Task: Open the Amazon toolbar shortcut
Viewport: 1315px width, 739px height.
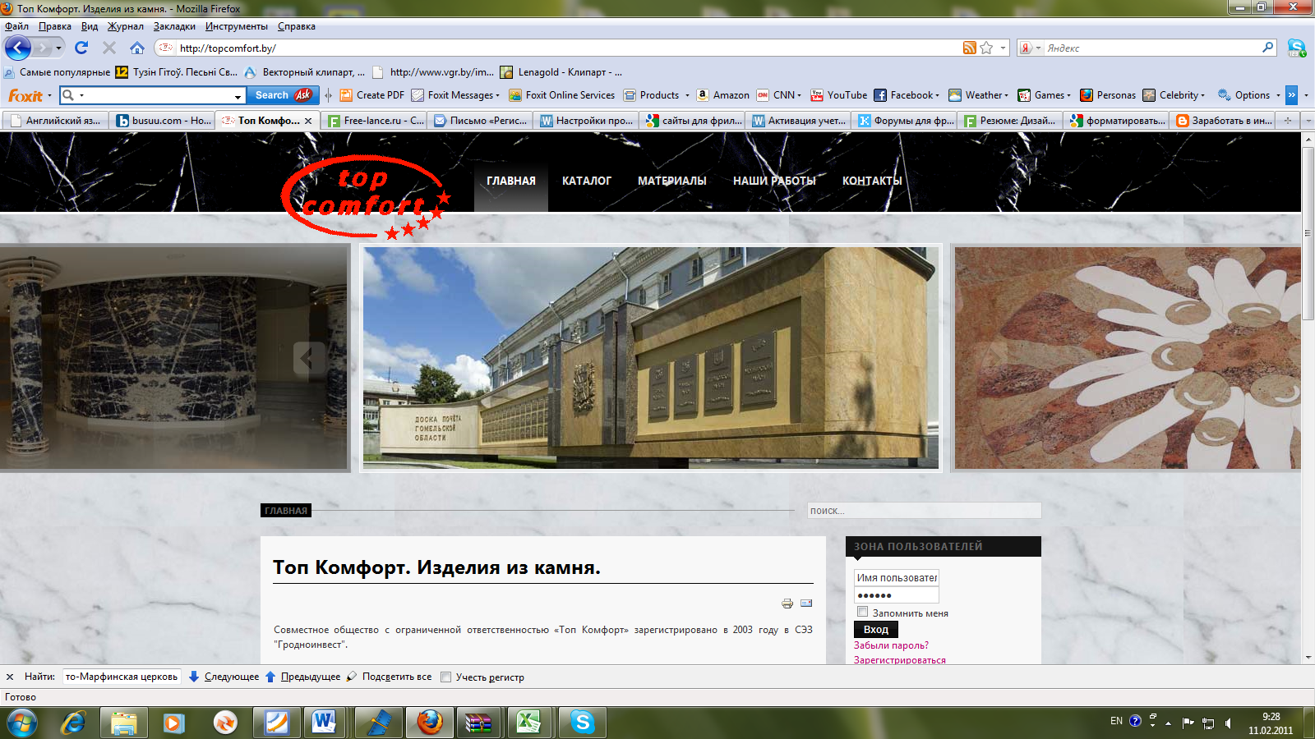Action: click(722, 95)
